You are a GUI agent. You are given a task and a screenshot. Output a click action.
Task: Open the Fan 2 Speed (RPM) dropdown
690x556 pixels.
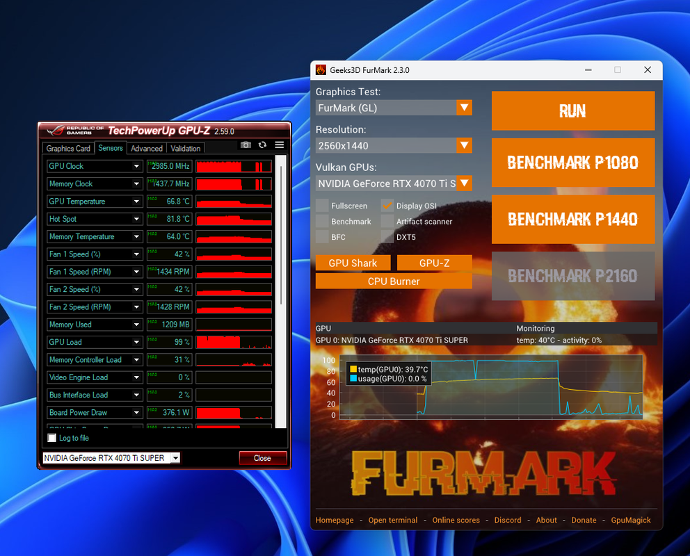tap(136, 306)
